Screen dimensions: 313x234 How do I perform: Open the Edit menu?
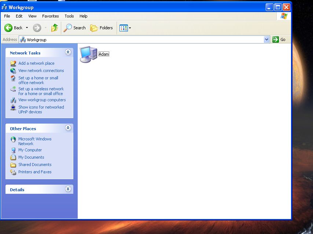[19, 16]
